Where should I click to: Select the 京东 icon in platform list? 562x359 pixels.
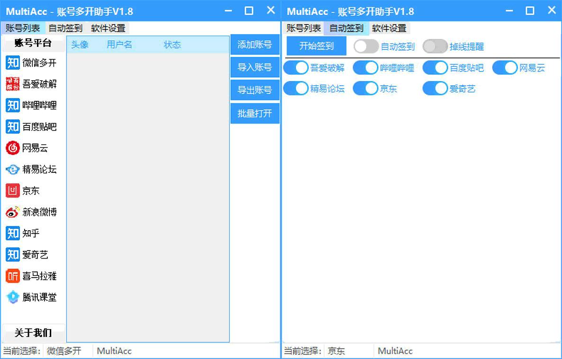pyautogui.click(x=12, y=191)
